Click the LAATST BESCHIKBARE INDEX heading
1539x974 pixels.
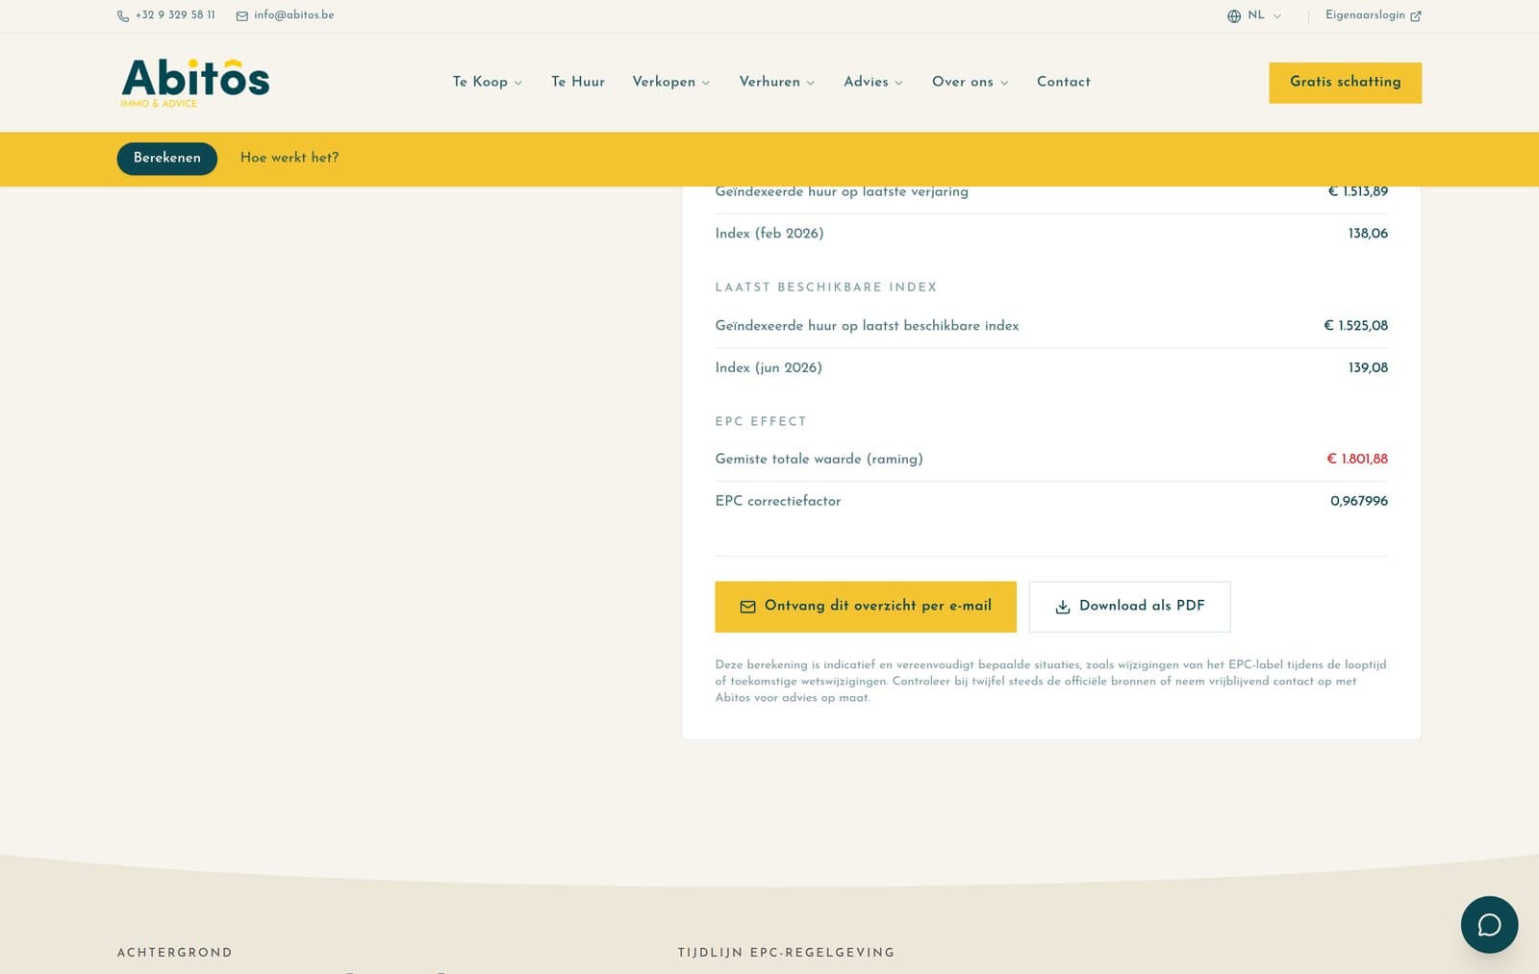pos(826,287)
